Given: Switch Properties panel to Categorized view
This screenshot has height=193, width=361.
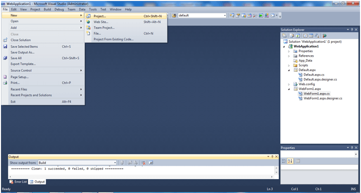Looking at the screenshot, I should (284, 161).
